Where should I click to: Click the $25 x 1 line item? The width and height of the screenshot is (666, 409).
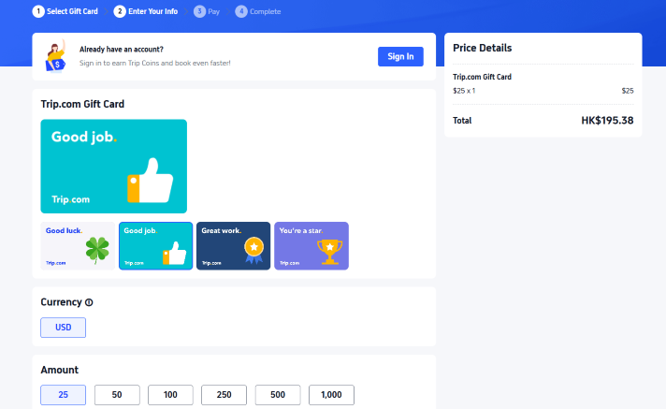click(x=464, y=91)
